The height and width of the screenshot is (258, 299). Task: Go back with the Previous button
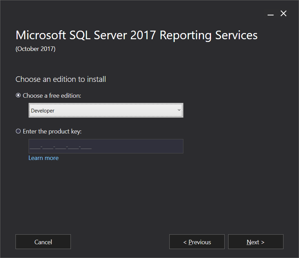pyautogui.click(x=197, y=242)
